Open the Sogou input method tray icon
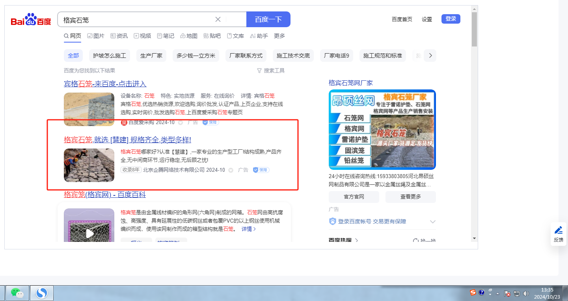The height and width of the screenshot is (301, 568). point(473,292)
